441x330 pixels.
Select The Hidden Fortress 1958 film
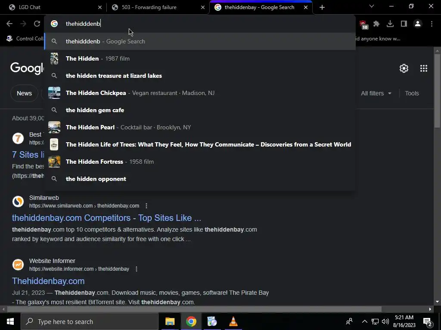(x=200, y=162)
